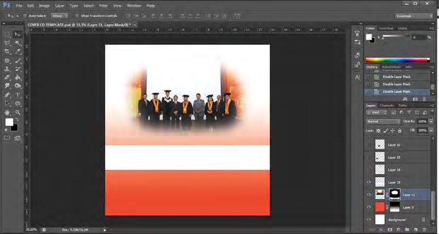
Task: Click the Layer 11 mask thumbnail
Action: [395, 195]
